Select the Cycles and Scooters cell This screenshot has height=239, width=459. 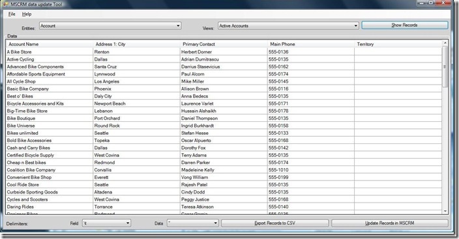pos(49,199)
